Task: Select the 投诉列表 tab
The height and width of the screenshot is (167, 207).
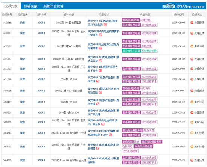Action: click(x=11, y=6)
